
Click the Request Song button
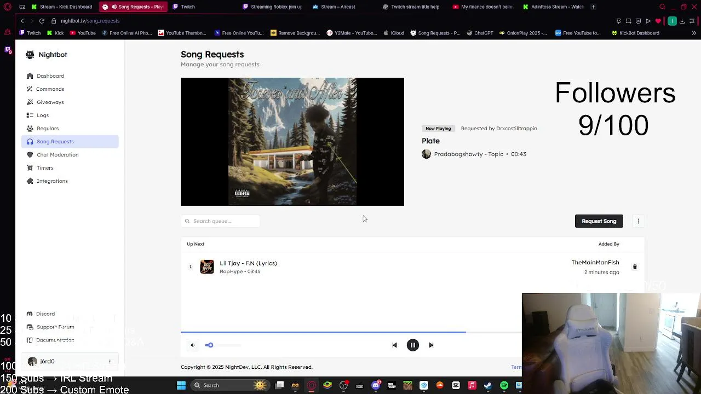pos(599,221)
